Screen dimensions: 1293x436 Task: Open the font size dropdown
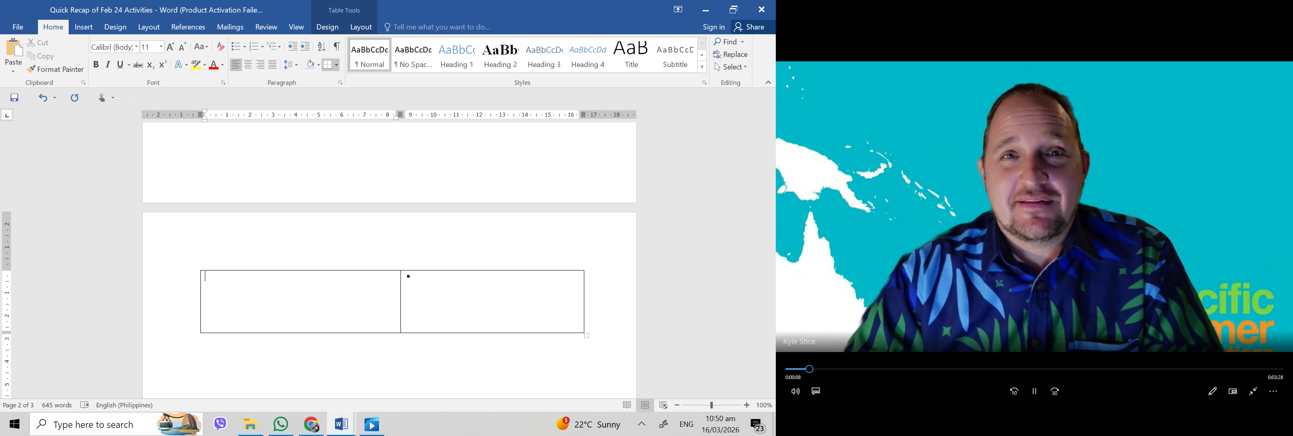pos(161,47)
